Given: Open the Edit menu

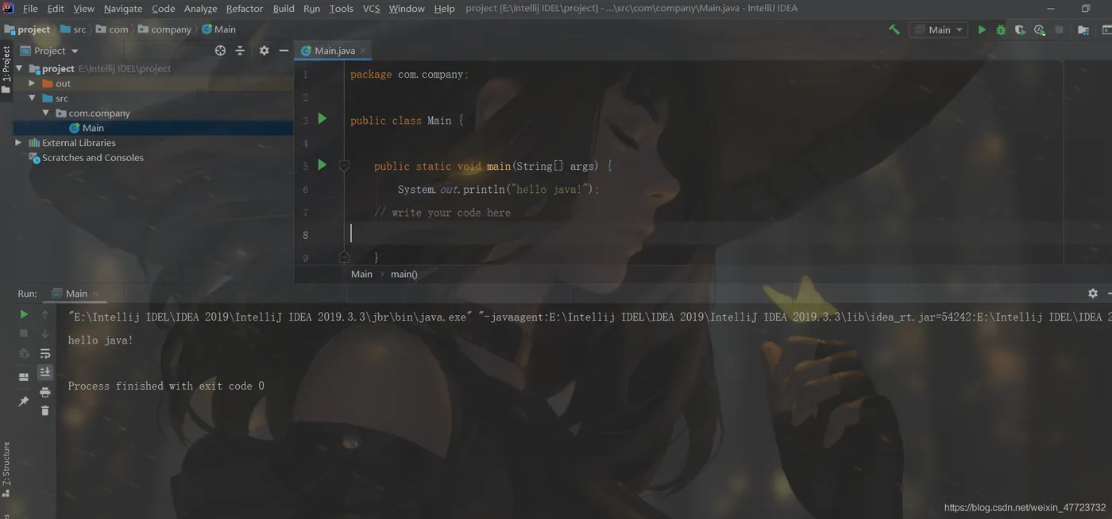Looking at the screenshot, I should pos(56,8).
